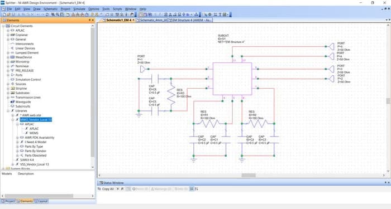Expand the Nonlinear tree node
This screenshot has width=391, height=209.
click(x=8, y=66)
